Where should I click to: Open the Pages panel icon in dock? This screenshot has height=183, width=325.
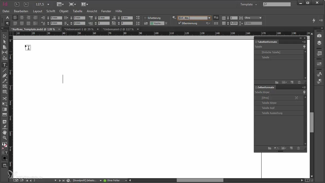point(319,36)
